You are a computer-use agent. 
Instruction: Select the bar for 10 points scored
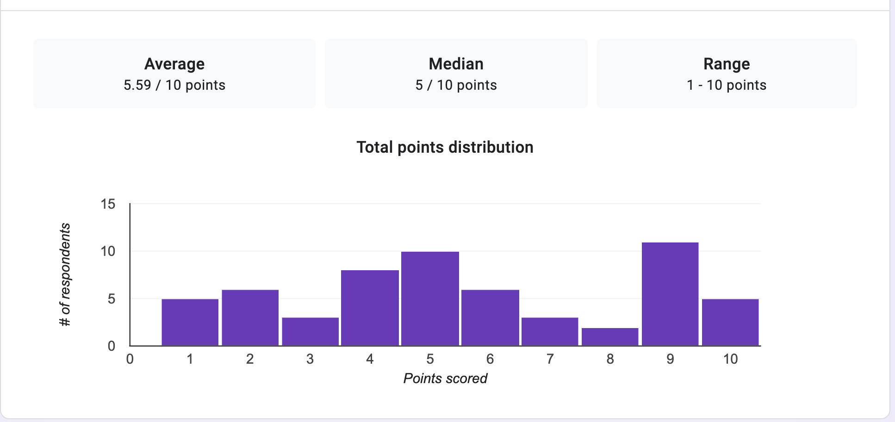pos(730,322)
